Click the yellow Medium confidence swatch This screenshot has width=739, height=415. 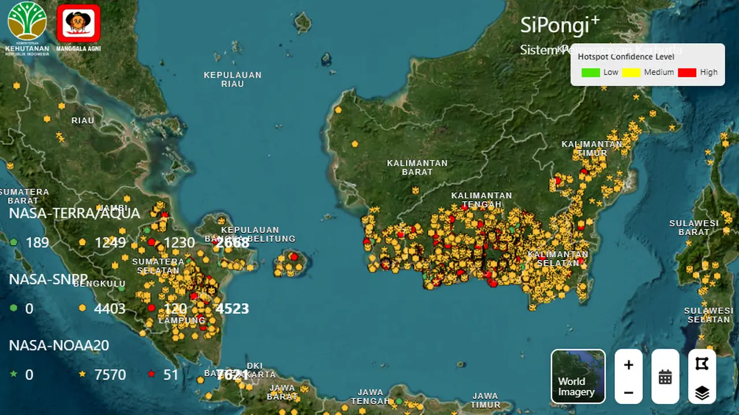tap(632, 73)
